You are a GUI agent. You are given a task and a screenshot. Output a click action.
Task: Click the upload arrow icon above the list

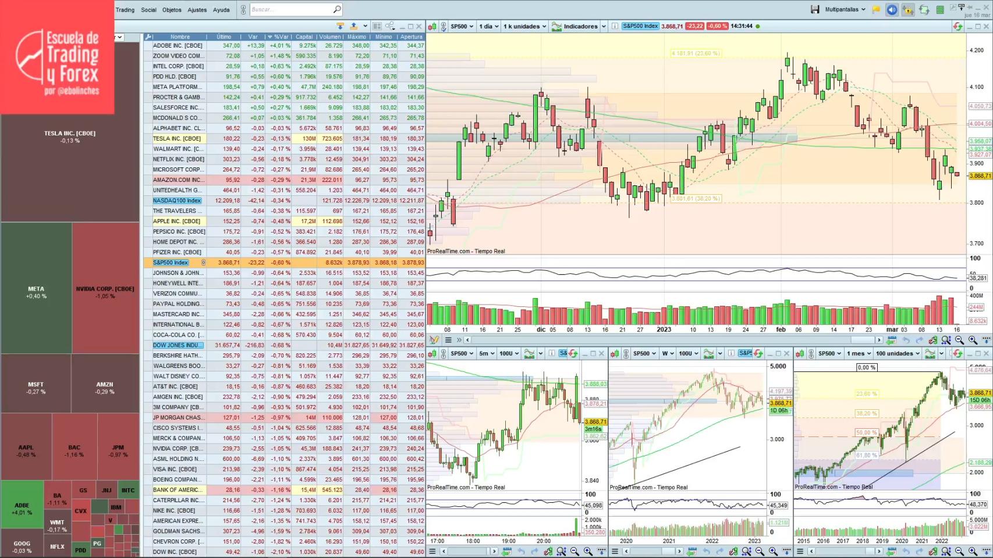pyautogui.click(x=353, y=26)
